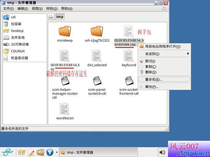Select the wordlist.txt file icon
Viewport: 210px width, 157px height.
click(64, 109)
